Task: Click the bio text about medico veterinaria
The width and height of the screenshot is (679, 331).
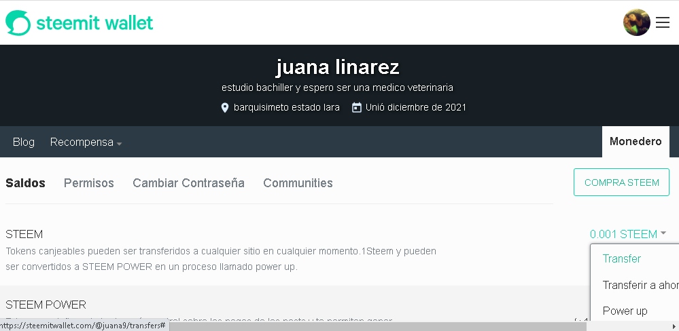Action: [x=337, y=87]
